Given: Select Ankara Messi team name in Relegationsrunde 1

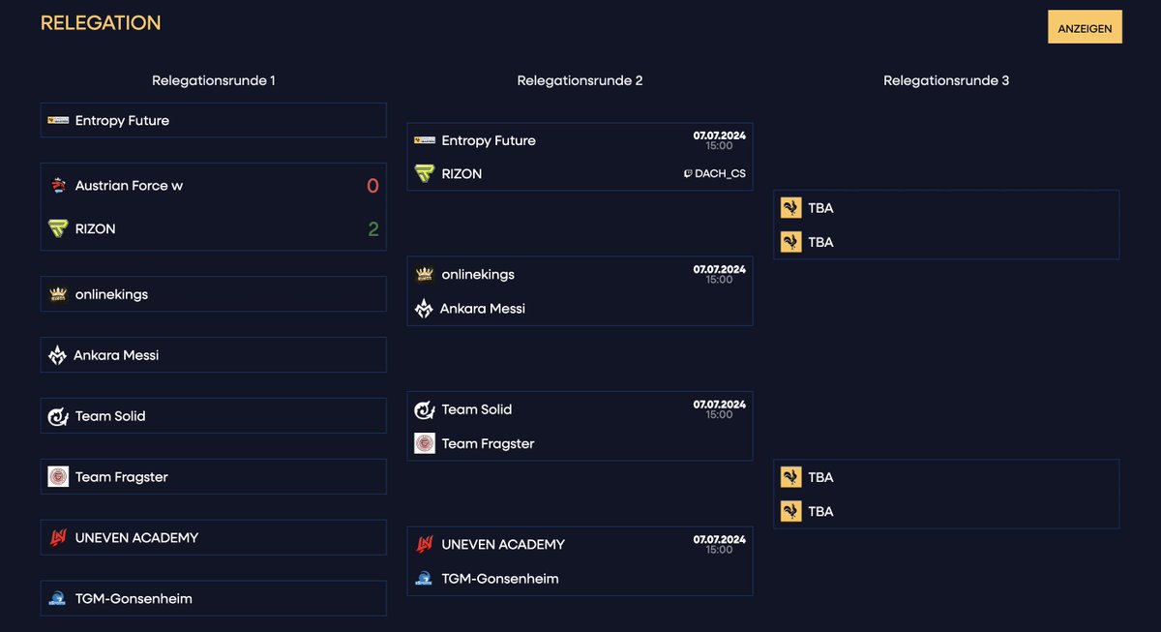Looking at the screenshot, I should (x=116, y=355).
